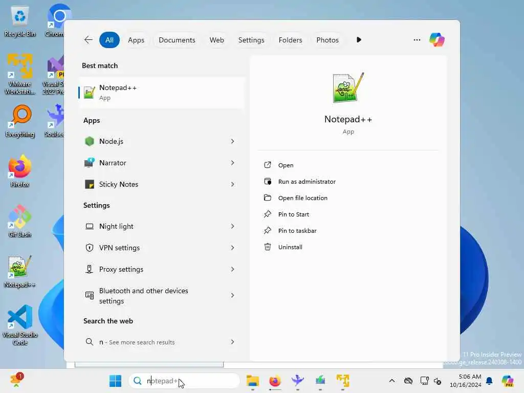Select the Firefox desktop shortcut
Image resolution: width=524 pixels, height=393 pixels.
pyautogui.click(x=20, y=171)
